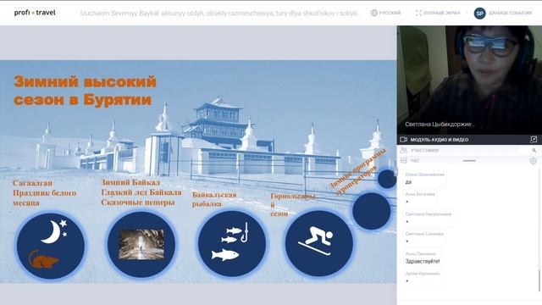Image resolution: width=542 pixels, height=305 pixels.
Task: Click the "Байкальская рыбалка" slide caption
Action: (214, 200)
